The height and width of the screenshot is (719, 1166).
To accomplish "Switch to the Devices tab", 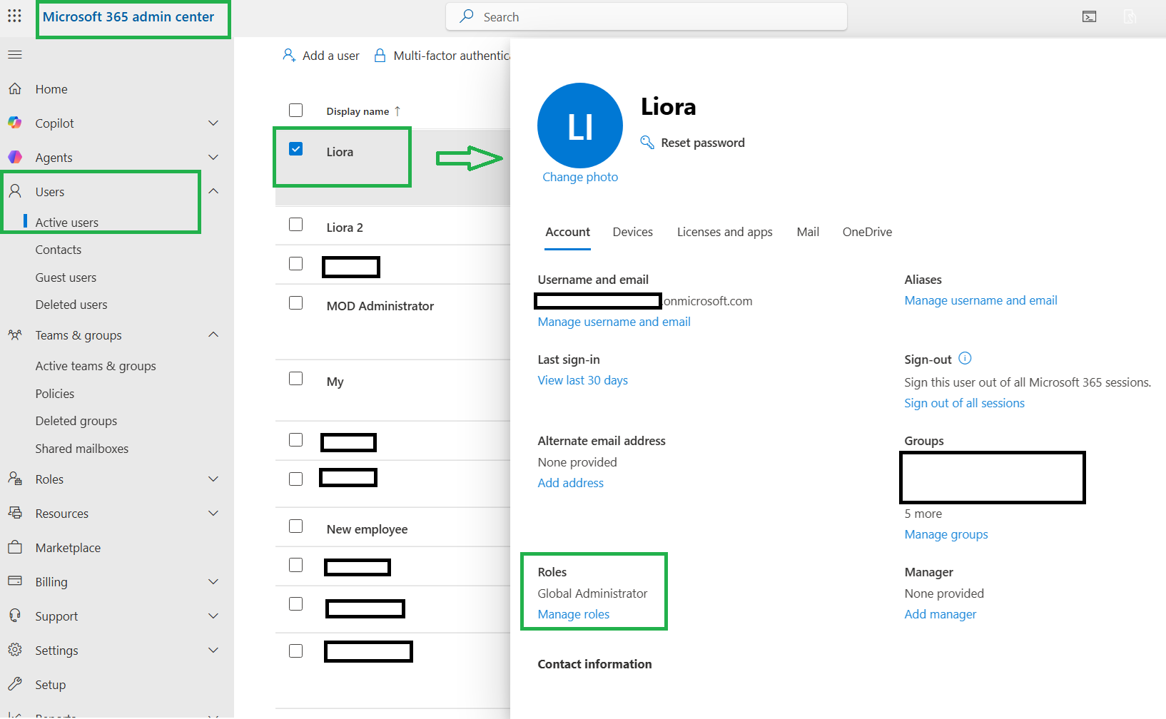I will tap(632, 232).
